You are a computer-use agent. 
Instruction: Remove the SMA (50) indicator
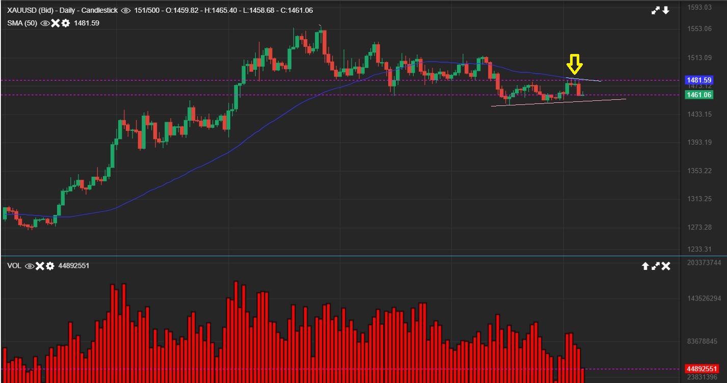pos(56,23)
